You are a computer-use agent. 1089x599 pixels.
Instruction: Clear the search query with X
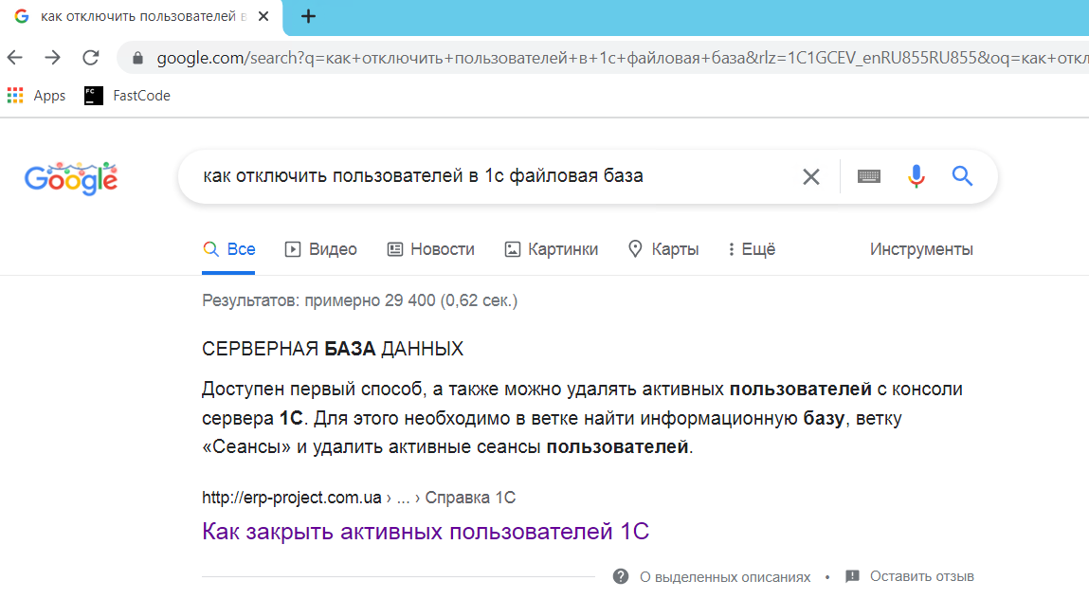[810, 176]
